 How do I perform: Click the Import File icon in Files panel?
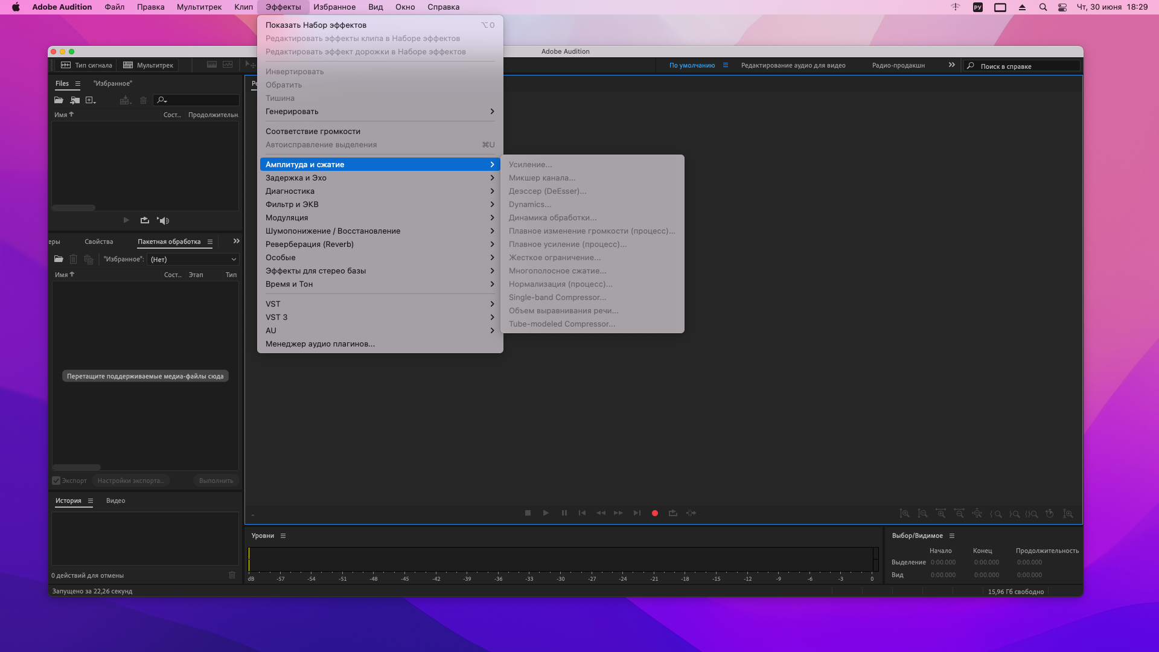[75, 100]
